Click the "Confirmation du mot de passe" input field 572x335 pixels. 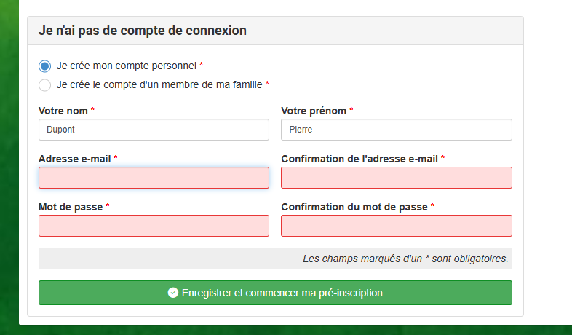point(397,226)
